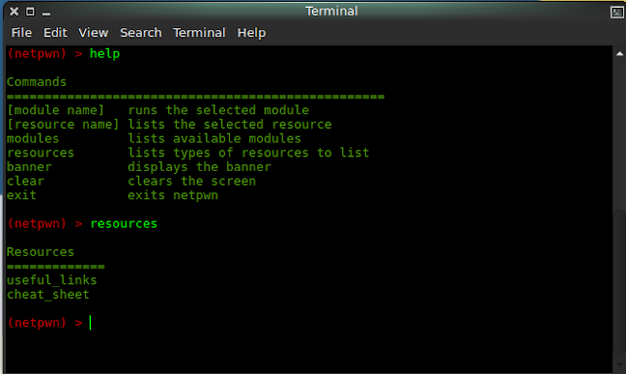This screenshot has height=374, width=626.
Task: Place cursor at the active netpwn prompt
Action: pyautogui.click(x=91, y=322)
